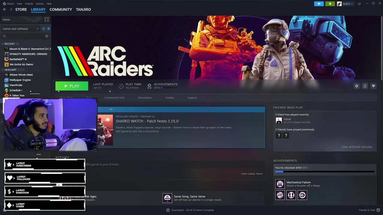Open the Community Hub tab

click(x=114, y=98)
